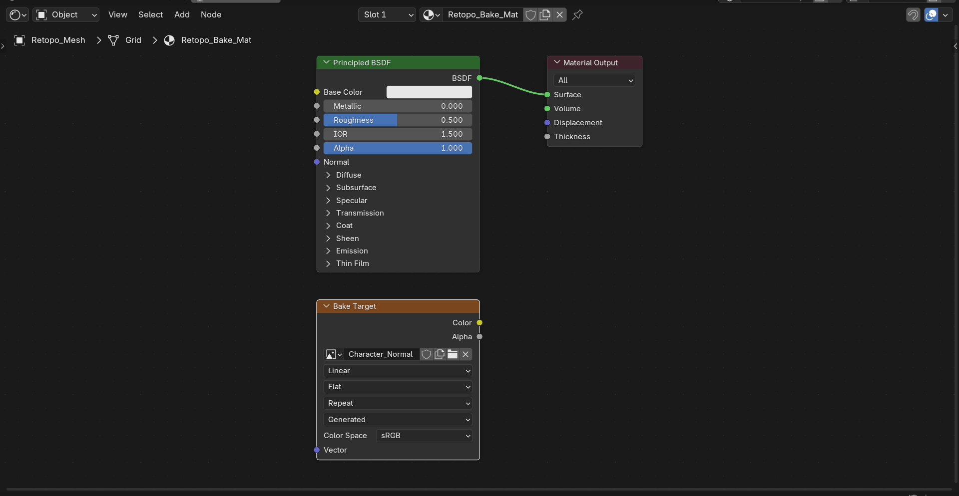Open the overlays options dropdown arrow
Viewport: 959px width, 496px height.
coord(945,15)
